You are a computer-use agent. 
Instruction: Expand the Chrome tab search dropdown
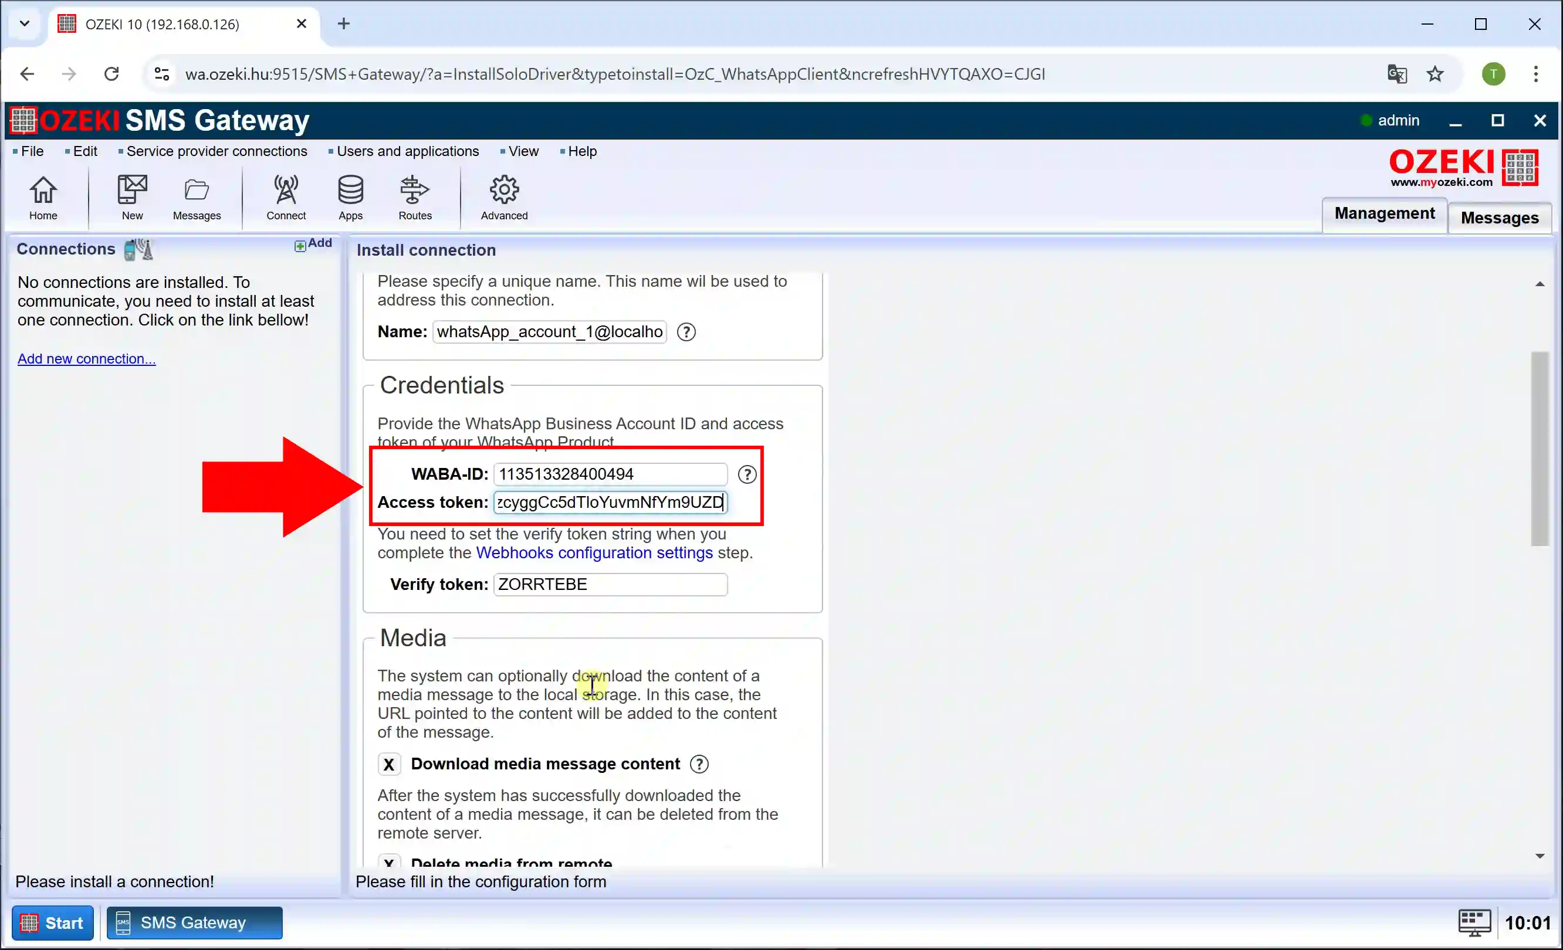click(x=25, y=24)
